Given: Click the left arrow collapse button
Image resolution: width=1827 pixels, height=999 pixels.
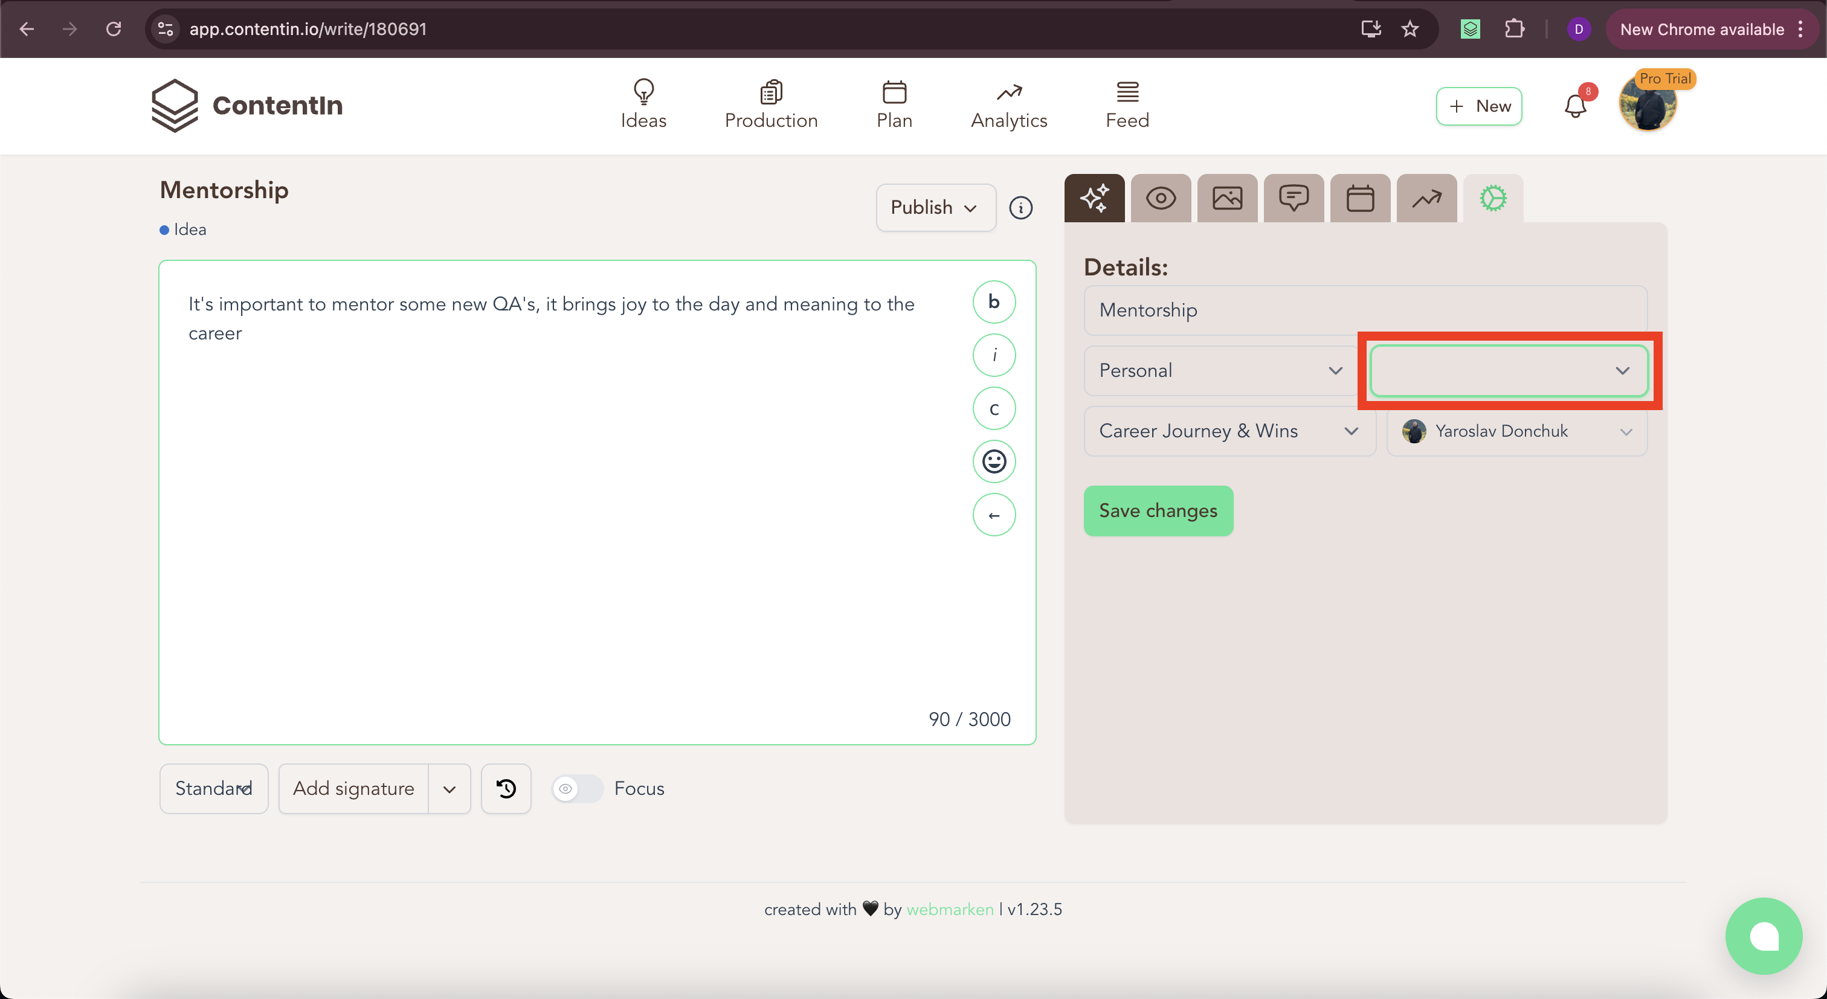Looking at the screenshot, I should point(994,515).
